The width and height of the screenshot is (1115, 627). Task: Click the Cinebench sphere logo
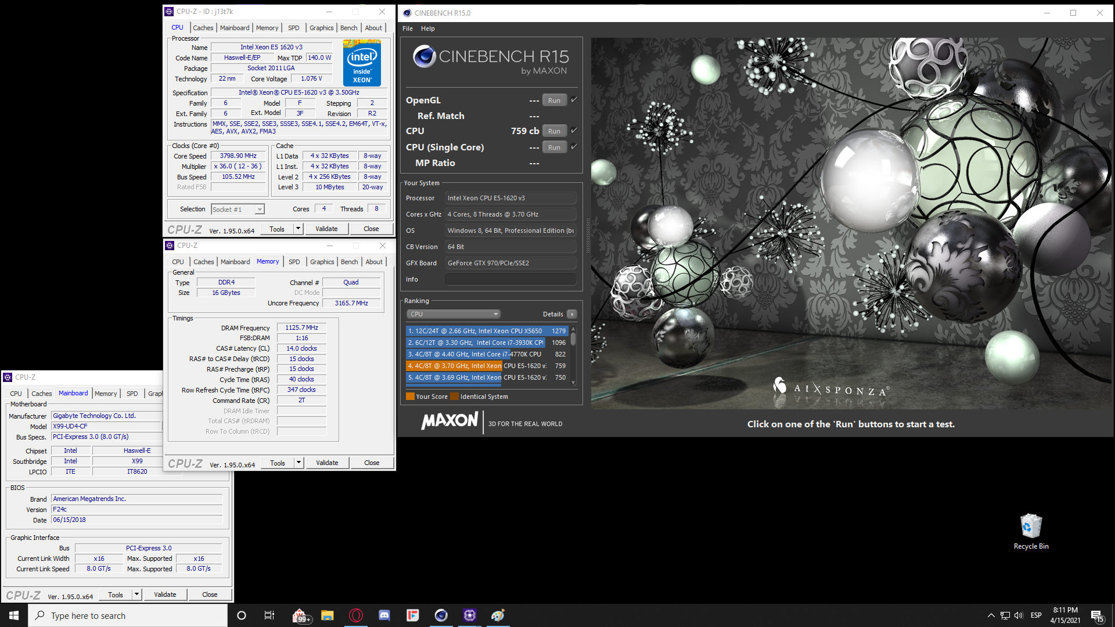pyautogui.click(x=425, y=56)
